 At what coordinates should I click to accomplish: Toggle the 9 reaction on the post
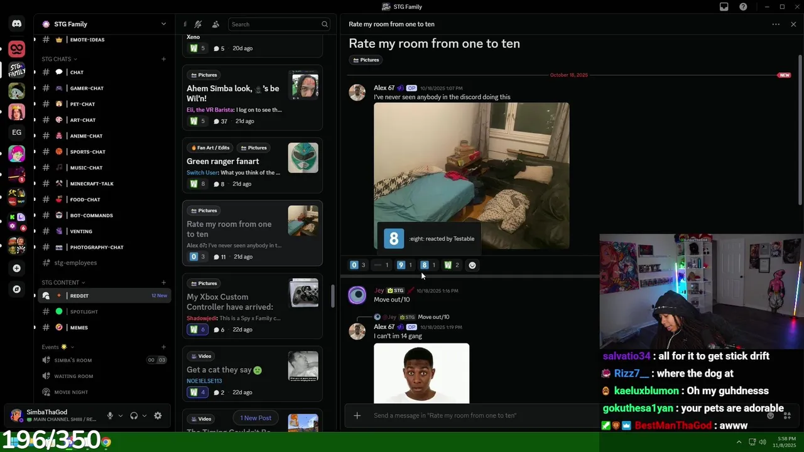coord(405,265)
